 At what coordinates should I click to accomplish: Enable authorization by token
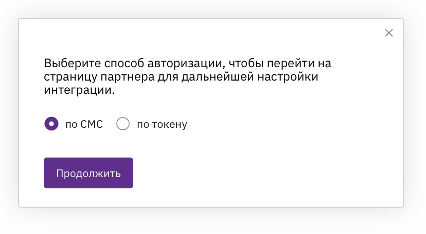[123, 124]
